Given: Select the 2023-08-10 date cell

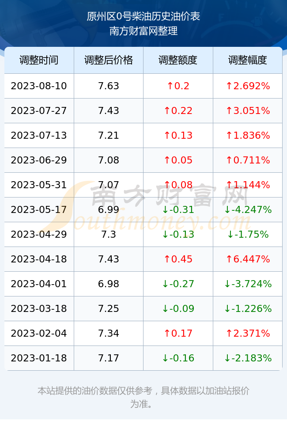Looking at the screenshot, I should (39, 86).
